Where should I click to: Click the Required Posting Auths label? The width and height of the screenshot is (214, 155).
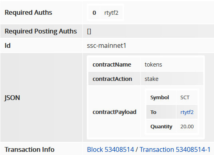[x=41, y=31]
